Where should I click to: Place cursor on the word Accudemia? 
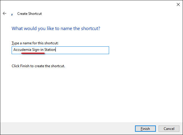click(x=22, y=50)
